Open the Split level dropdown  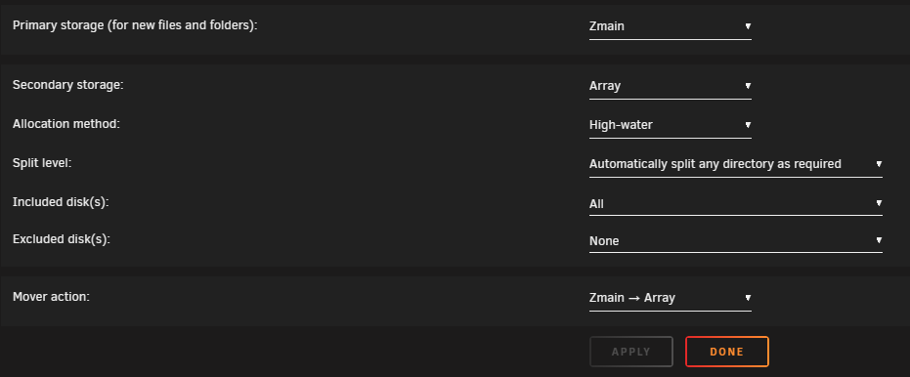click(735, 164)
